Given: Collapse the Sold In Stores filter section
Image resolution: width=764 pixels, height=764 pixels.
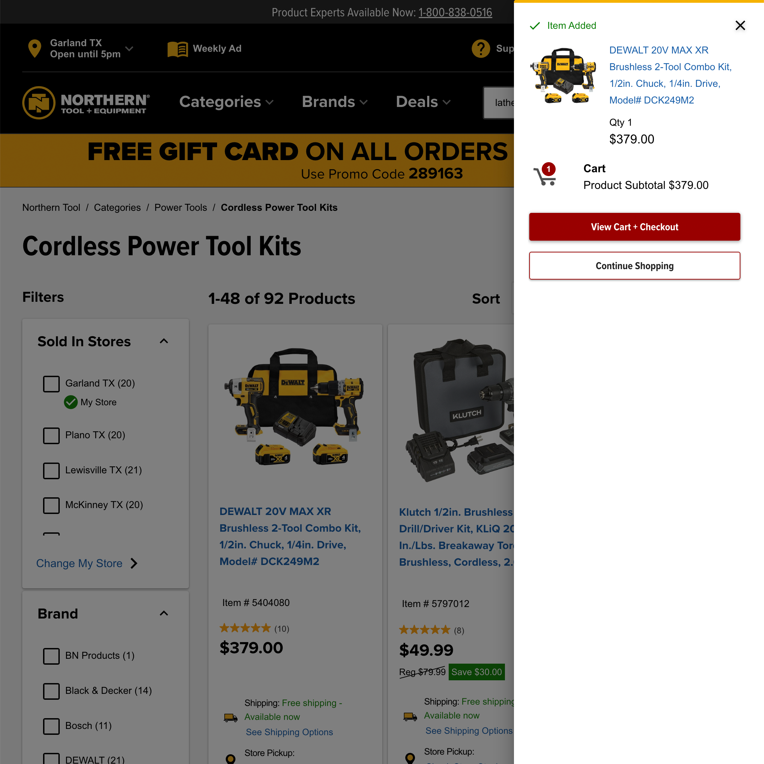Looking at the screenshot, I should click(x=164, y=341).
